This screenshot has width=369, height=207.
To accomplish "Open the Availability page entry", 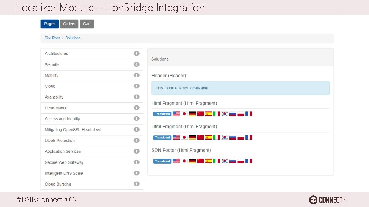I will pos(92,97).
